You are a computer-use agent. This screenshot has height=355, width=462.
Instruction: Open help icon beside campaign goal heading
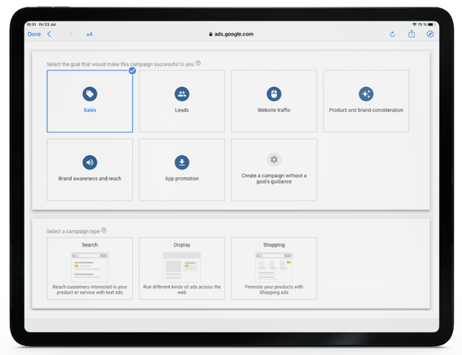(198, 63)
